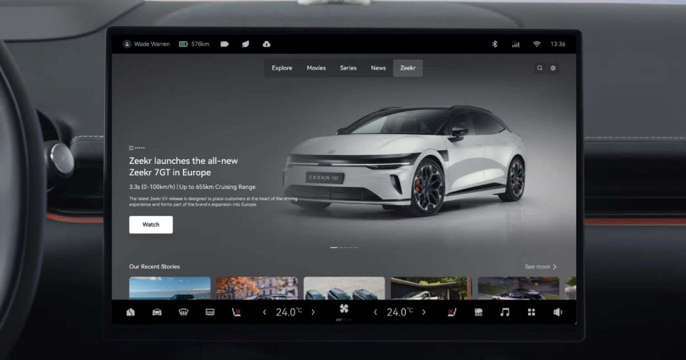Open the music note icon
This screenshot has height=360, width=686.
tap(505, 312)
